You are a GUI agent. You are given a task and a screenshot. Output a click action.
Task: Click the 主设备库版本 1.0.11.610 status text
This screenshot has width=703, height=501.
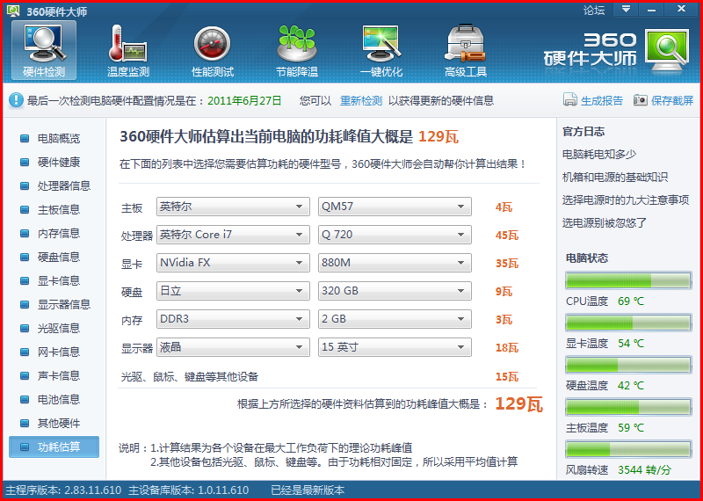188,490
